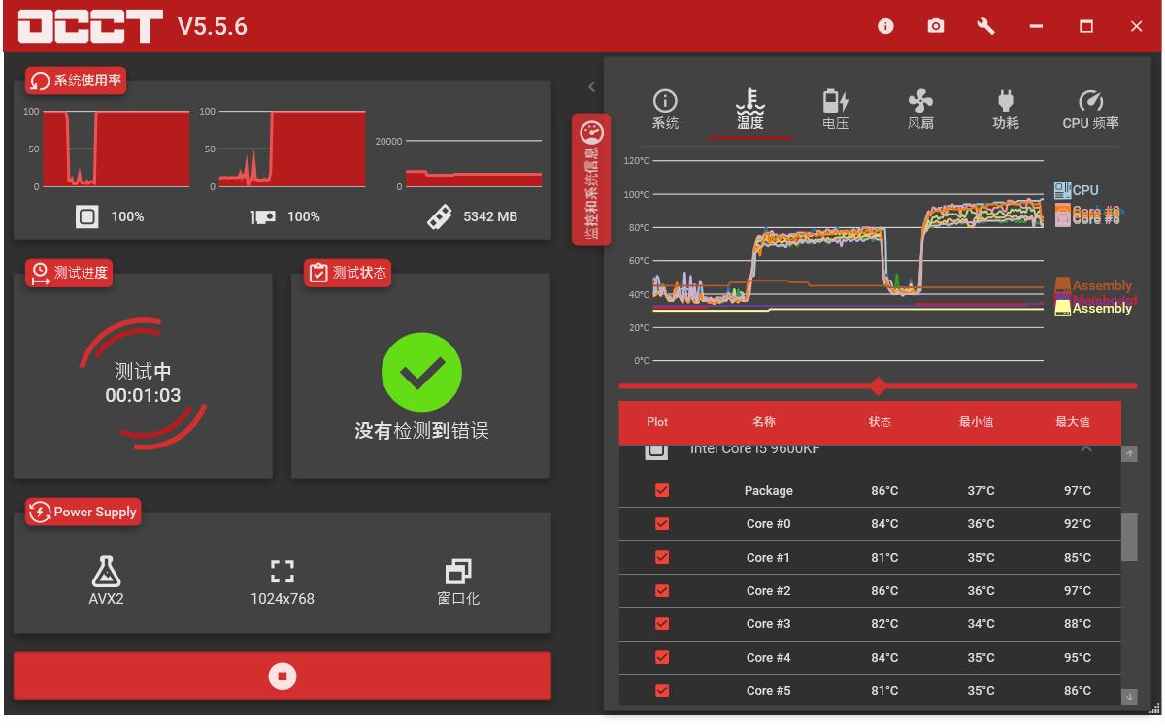Switch to the 功耗 (Power) tab
This screenshot has width=1165, height=728.
(1005, 110)
